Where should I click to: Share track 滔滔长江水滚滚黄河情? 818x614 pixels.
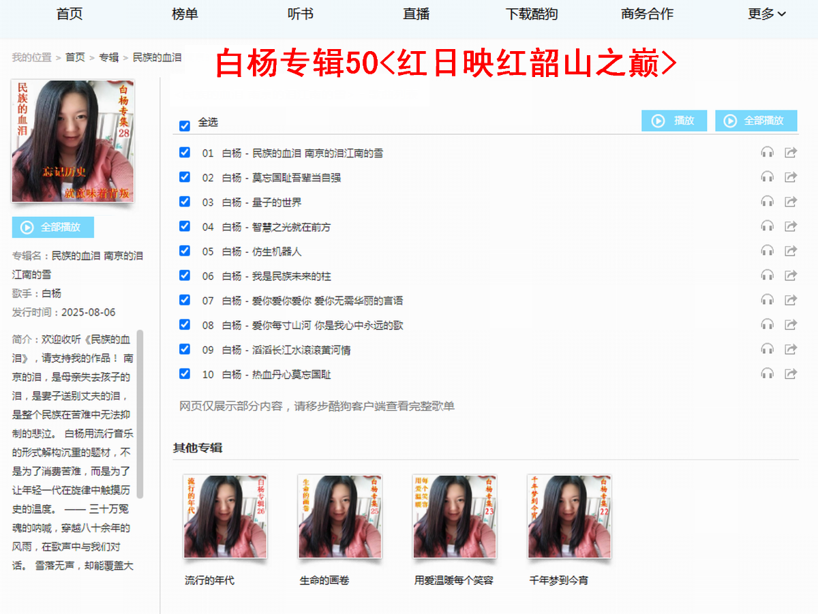[x=791, y=349]
